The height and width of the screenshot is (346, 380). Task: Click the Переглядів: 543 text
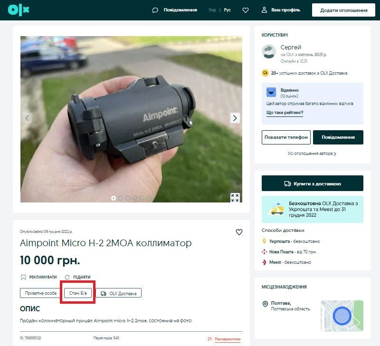tap(106, 338)
